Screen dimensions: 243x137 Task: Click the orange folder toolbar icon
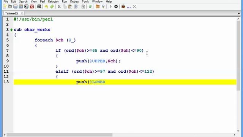[98, 6]
